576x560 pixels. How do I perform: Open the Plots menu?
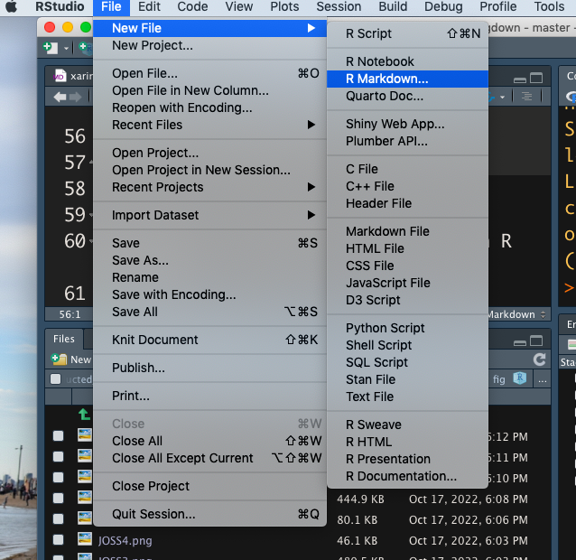(x=284, y=7)
